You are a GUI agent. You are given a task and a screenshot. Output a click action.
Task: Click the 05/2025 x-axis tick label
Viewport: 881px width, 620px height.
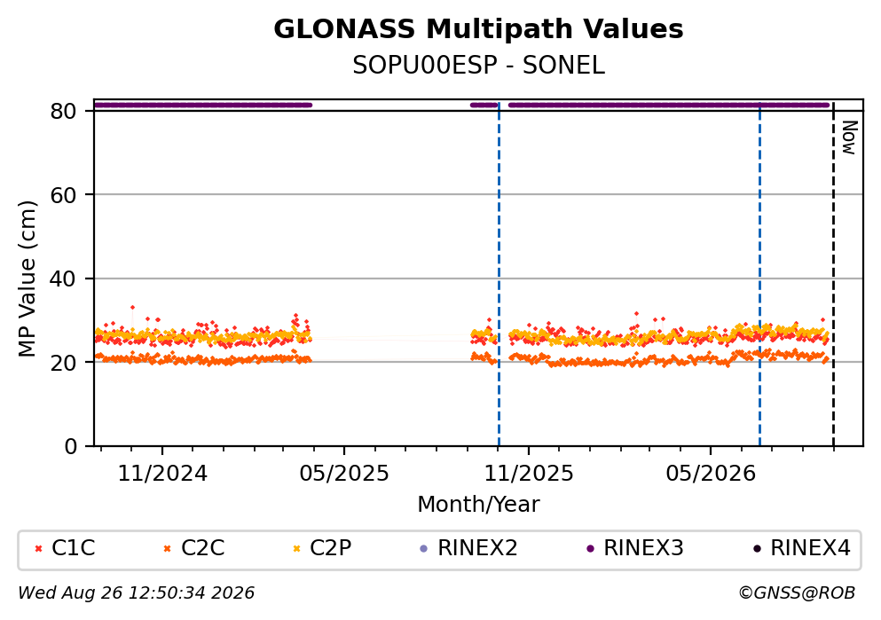(x=344, y=474)
